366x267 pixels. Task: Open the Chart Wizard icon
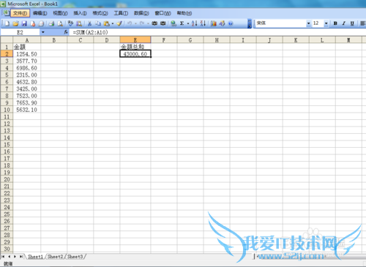[214, 23]
